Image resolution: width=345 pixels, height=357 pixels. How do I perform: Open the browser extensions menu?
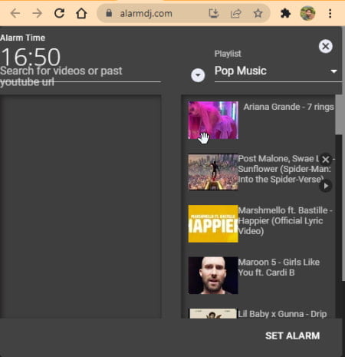click(285, 13)
